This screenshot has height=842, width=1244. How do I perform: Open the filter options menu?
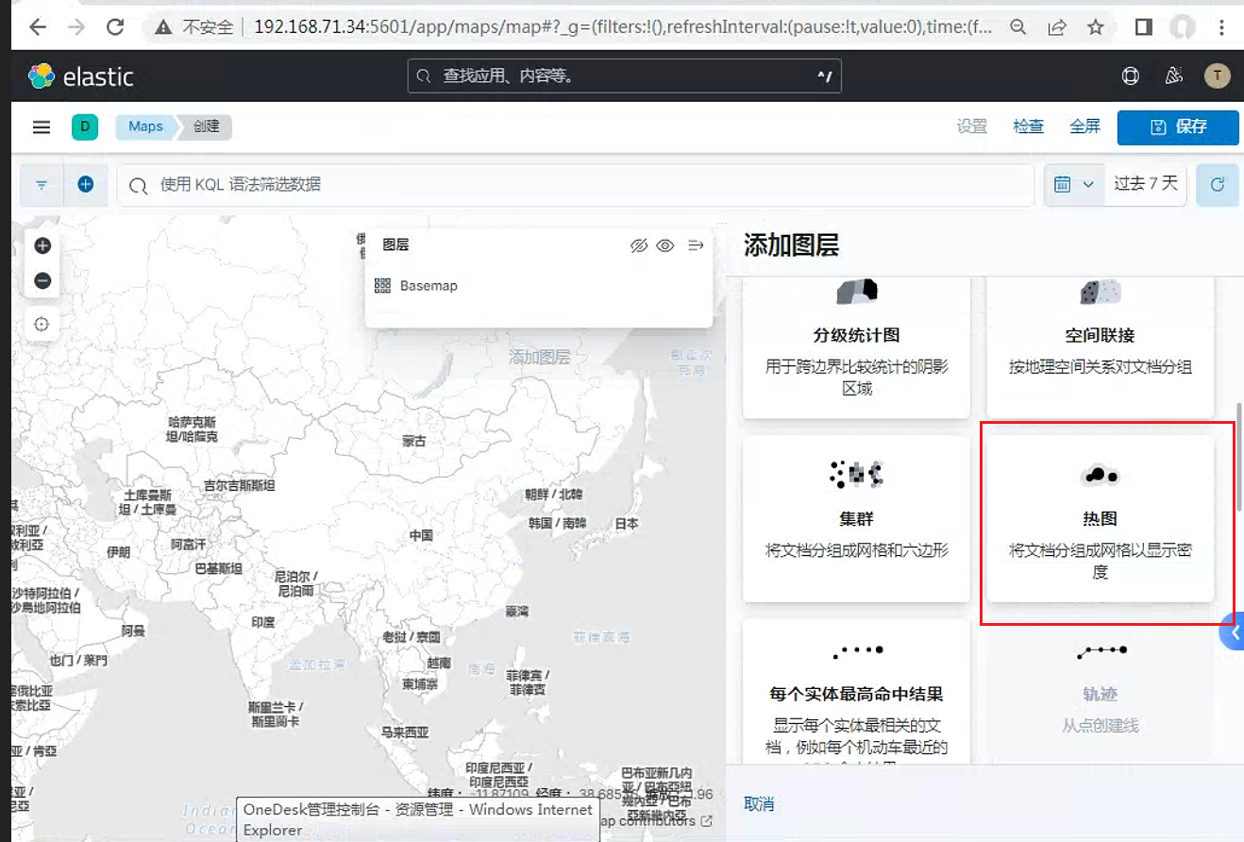click(x=42, y=185)
